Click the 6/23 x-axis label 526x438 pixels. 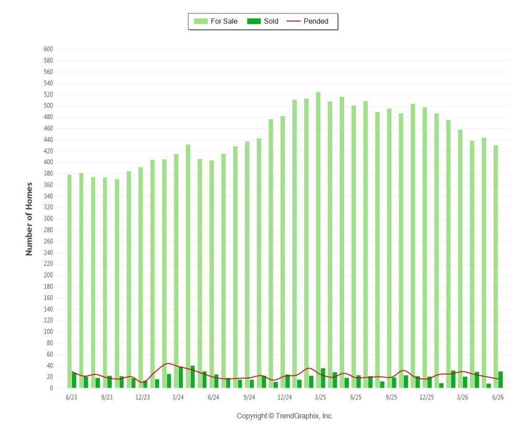[x=71, y=397]
